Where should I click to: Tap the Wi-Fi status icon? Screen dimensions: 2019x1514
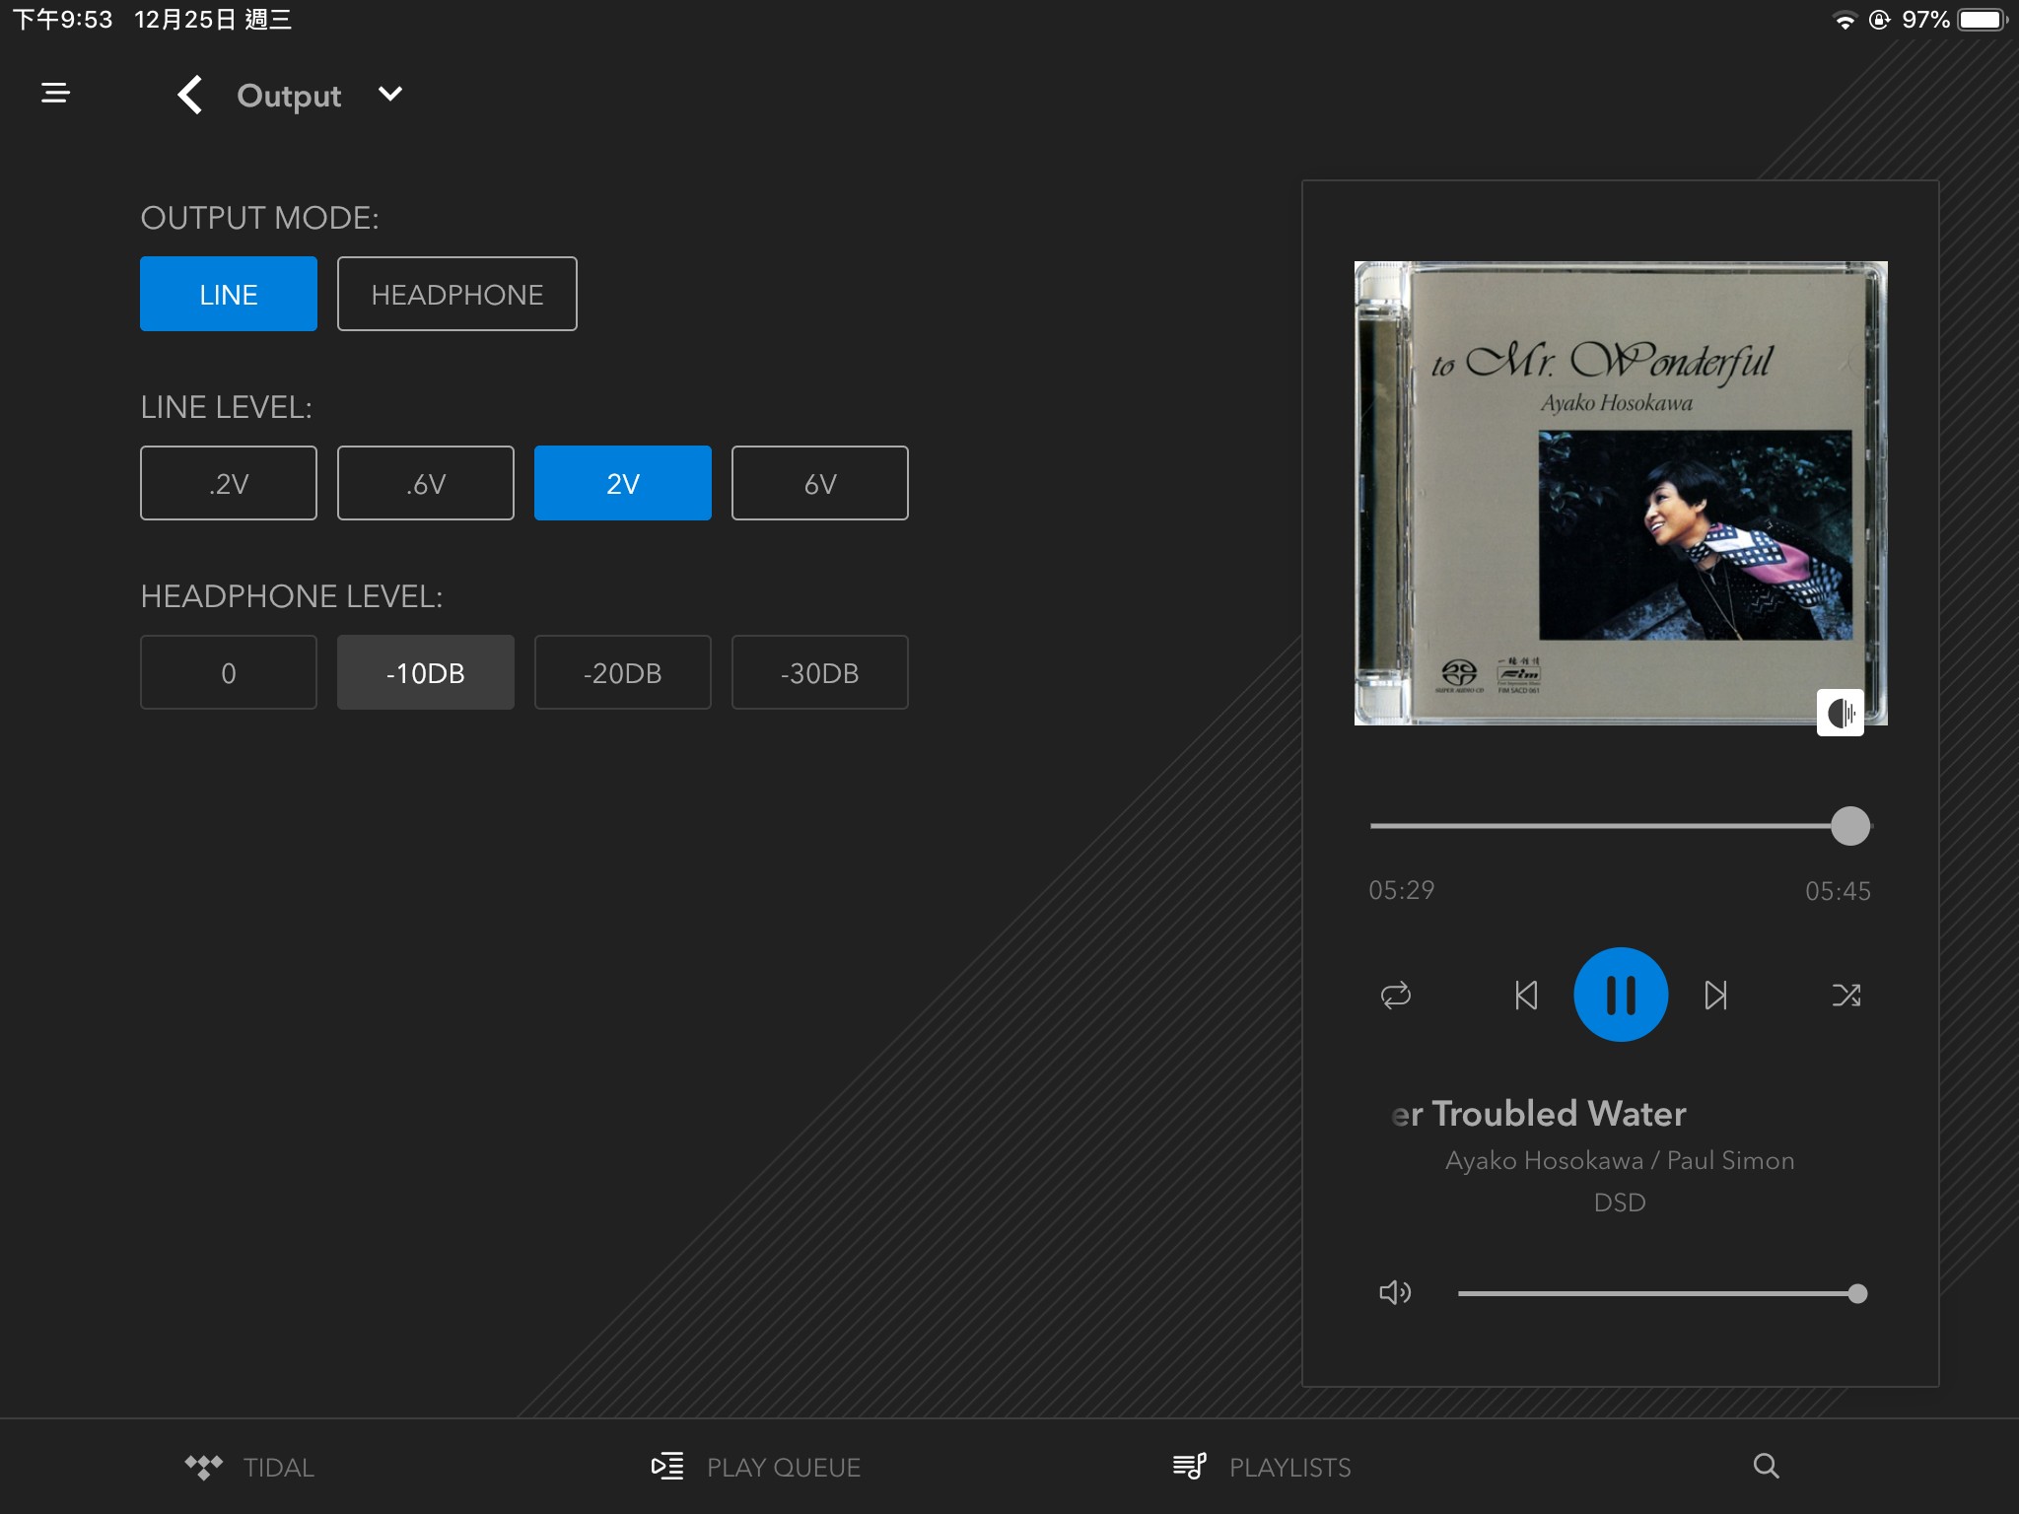pyautogui.click(x=1844, y=20)
